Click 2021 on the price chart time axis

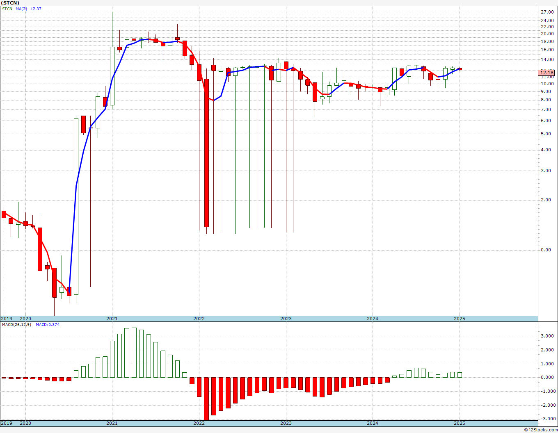(112, 319)
